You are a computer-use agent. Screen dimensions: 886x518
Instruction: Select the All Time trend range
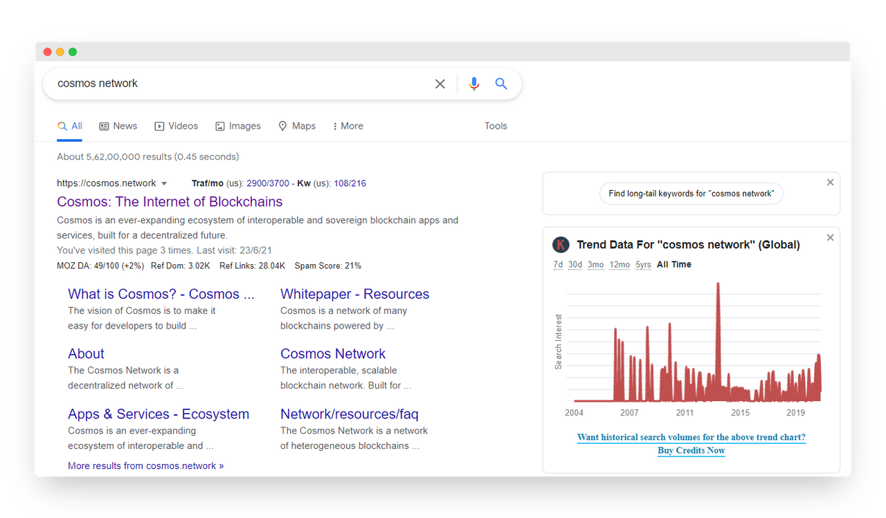coord(674,265)
